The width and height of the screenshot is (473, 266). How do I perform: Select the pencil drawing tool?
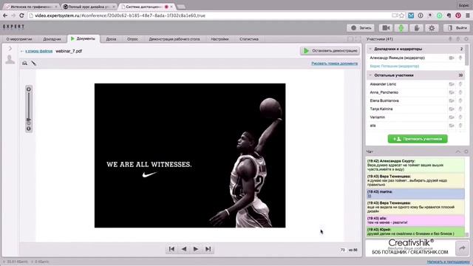34,63
